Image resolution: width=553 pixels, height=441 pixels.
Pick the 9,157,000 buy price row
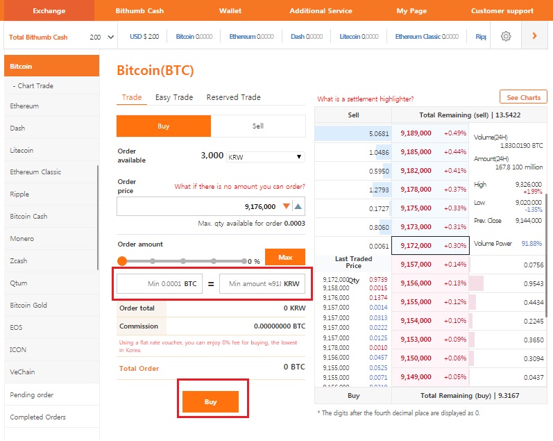pos(430,264)
